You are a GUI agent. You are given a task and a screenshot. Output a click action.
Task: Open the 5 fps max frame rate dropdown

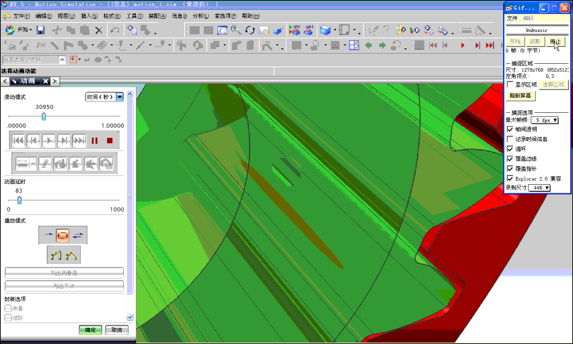click(545, 120)
